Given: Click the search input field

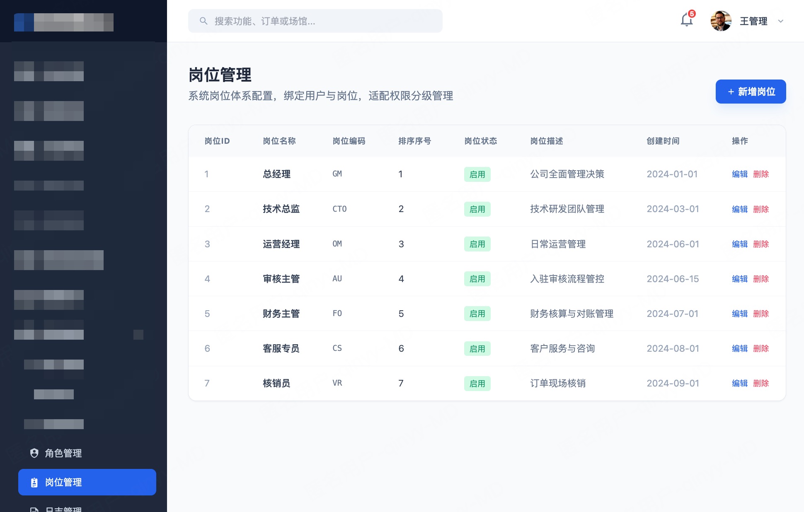Looking at the screenshot, I should coord(315,21).
